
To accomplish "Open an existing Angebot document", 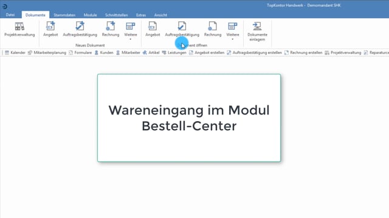I will click(153, 30).
